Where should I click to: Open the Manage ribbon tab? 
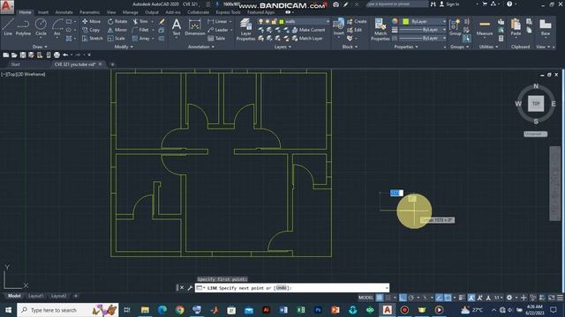coord(131,12)
